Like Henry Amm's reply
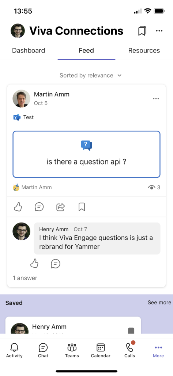Viewport: 173px width, 376px height. coord(34,264)
